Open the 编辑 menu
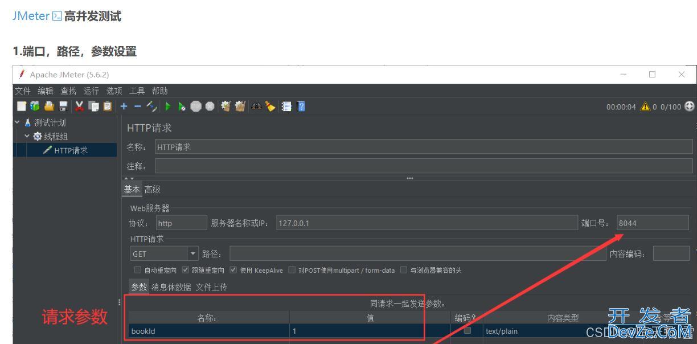Screen dimensions: 697x344 pyautogui.click(x=46, y=91)
